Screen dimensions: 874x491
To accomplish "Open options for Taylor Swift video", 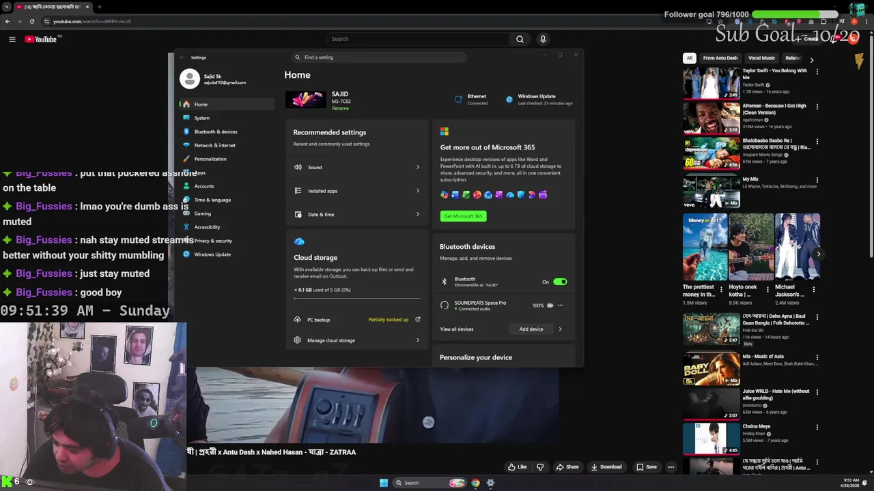I will click(x=817, y=71).
